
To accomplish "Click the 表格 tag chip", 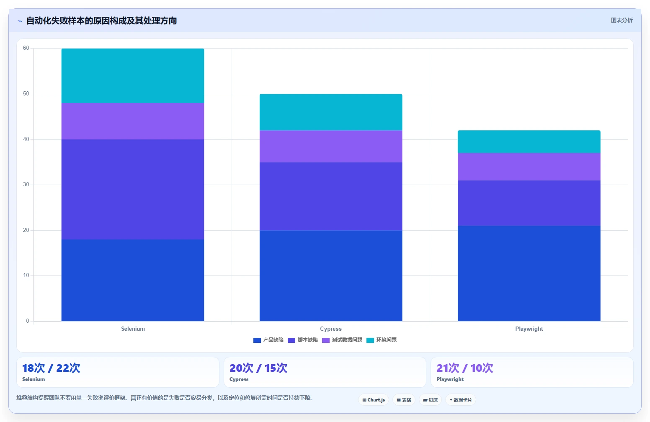I will point(404,400).
